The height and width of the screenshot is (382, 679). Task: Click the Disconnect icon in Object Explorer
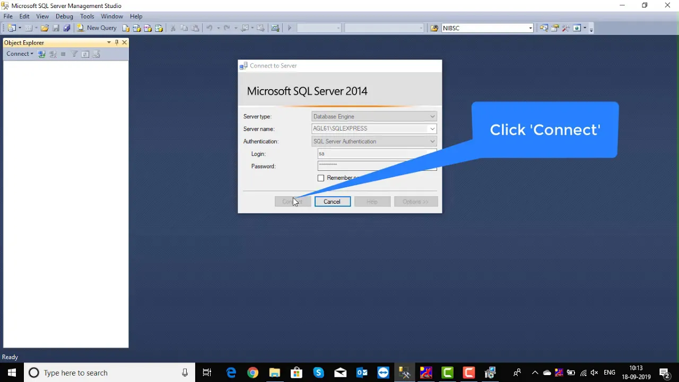point(53,54)
